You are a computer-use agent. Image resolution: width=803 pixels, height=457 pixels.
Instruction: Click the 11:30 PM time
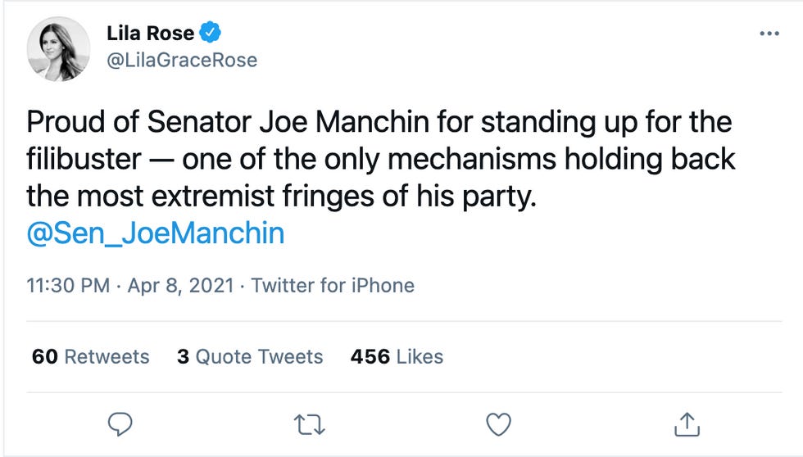coord(68,286)
